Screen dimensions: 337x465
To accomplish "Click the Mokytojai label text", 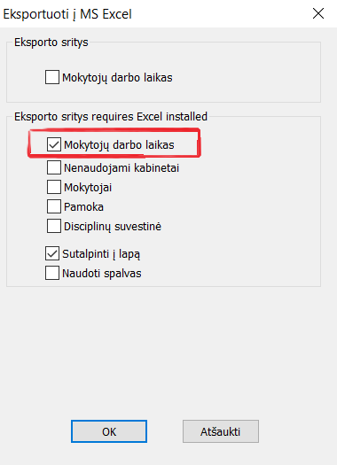I will [88, 188].
